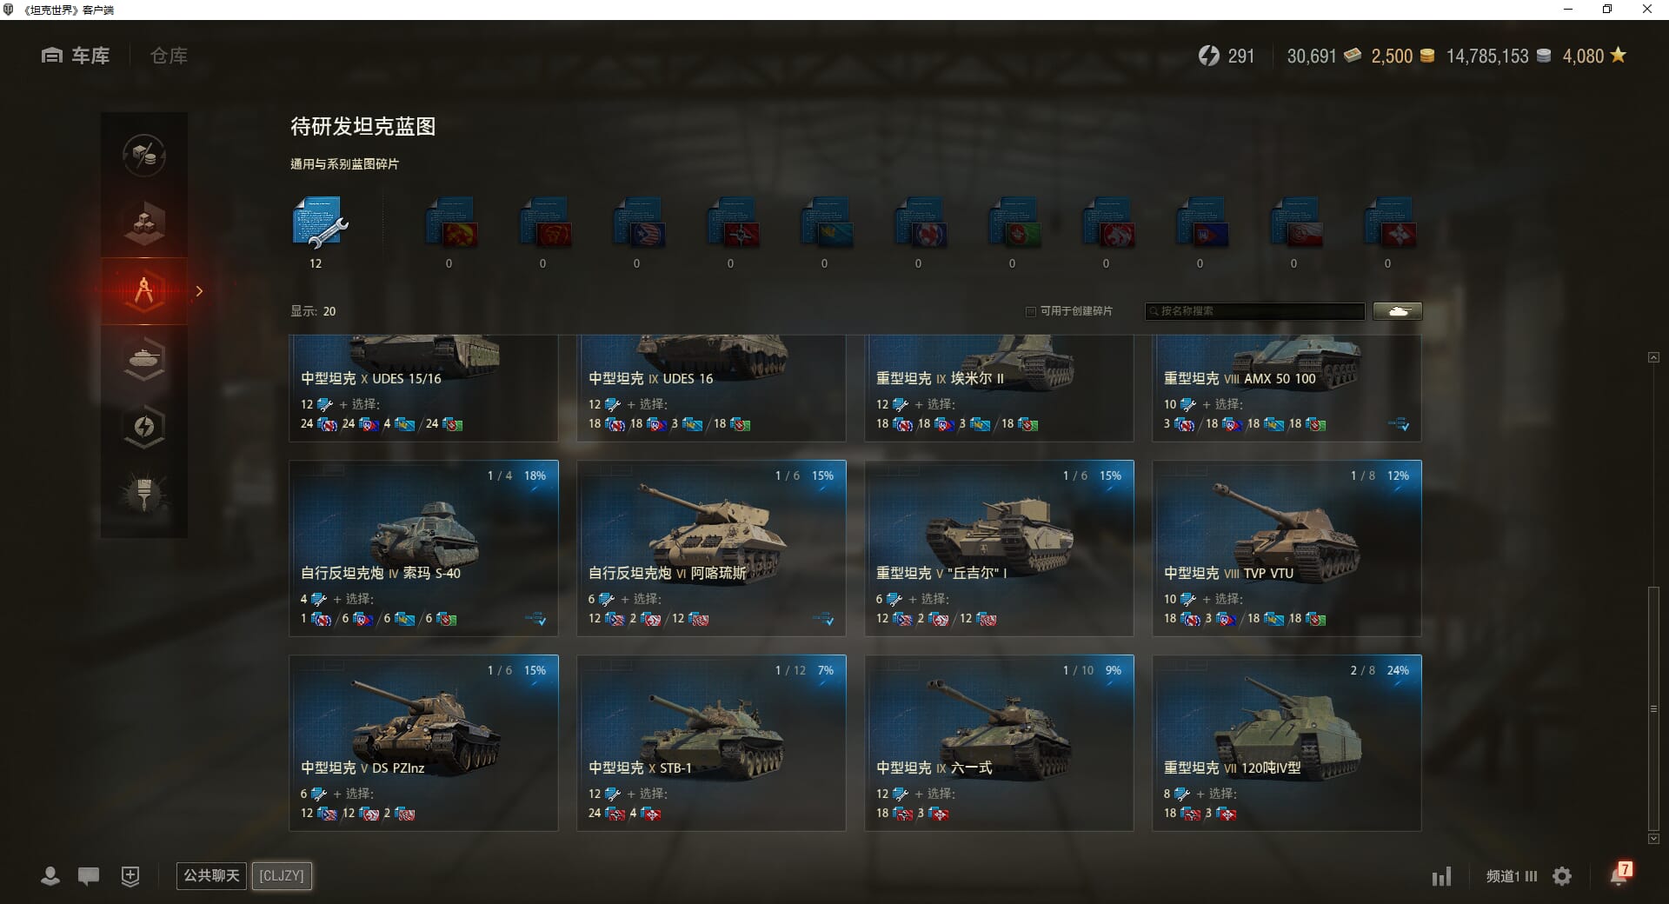Enable the 可用于创建碎片 checkbox
Screen dimensions: 1669x904
[1031, 311]
